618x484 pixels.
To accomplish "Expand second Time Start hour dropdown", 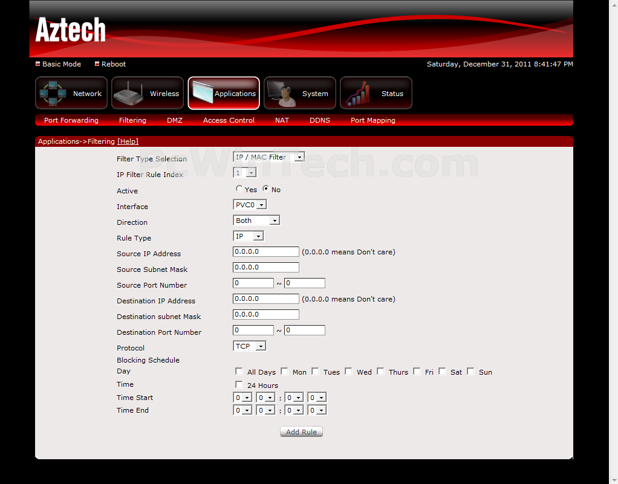I will click(x=265, y=398).
